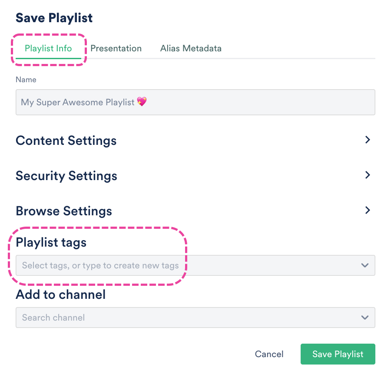Switch to the Presentation tab
Screen dimensions: 381x368
pyautogui.click(x=116, y=48)
